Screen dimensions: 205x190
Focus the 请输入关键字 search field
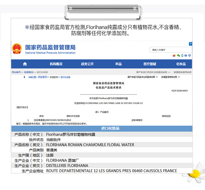pyautogui.click(x=170, y=50)
